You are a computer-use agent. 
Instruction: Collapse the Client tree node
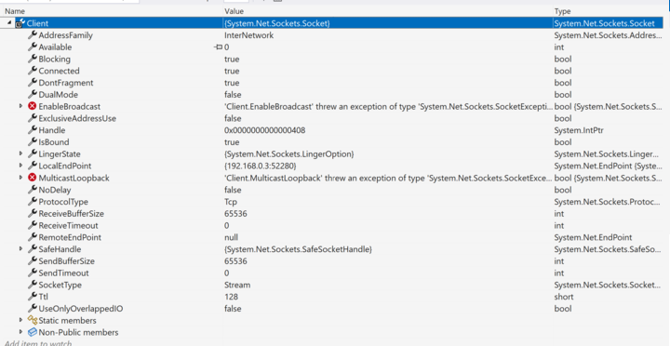point(9,22)
